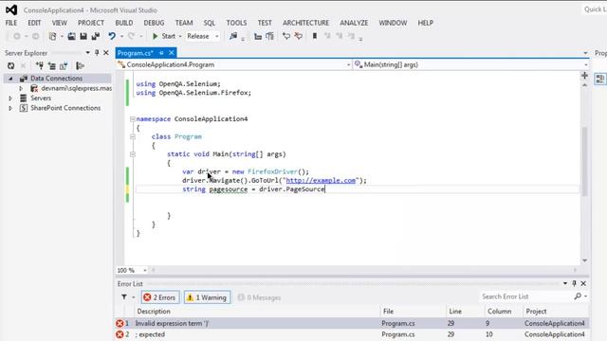Collapse the namespace ConsoleApplication4 block
The width and height of the screenshot is (607, 341).
pyautogui.click(x=133, y=119)
